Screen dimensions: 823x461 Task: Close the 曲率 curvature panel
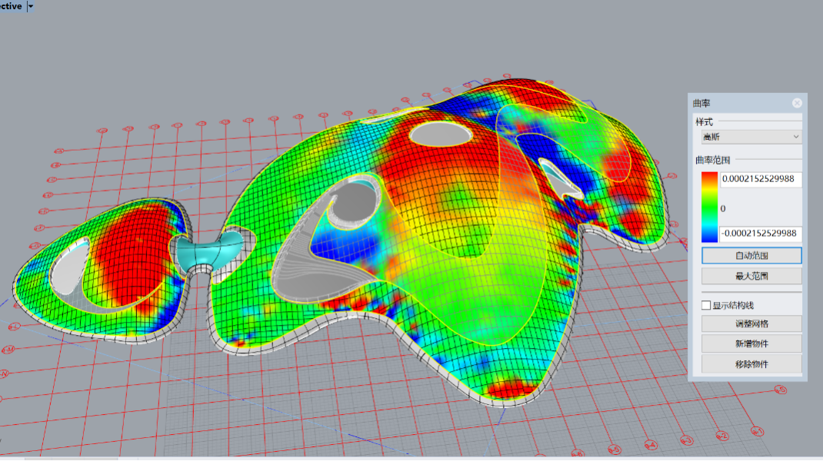[x=797, y=103]
